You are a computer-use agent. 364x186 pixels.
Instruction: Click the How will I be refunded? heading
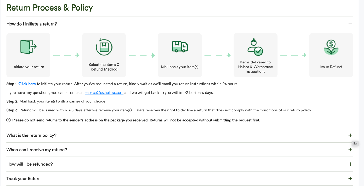tap(30, 164)
